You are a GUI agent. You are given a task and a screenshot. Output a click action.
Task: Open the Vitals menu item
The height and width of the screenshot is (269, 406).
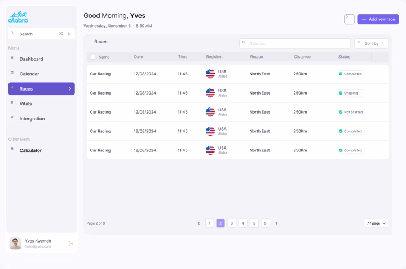[41, 104]
